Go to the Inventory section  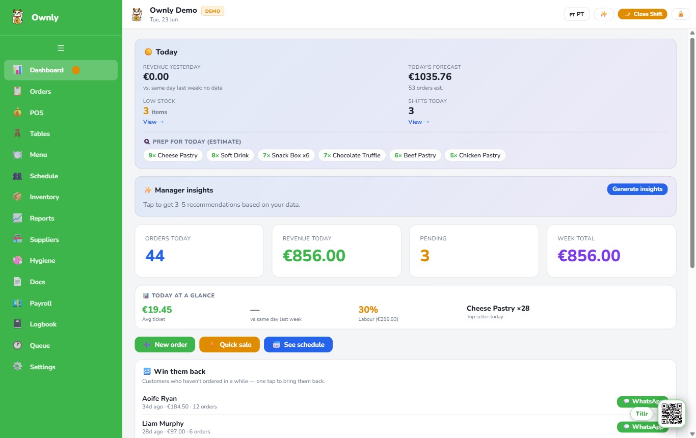click(61, 197)
